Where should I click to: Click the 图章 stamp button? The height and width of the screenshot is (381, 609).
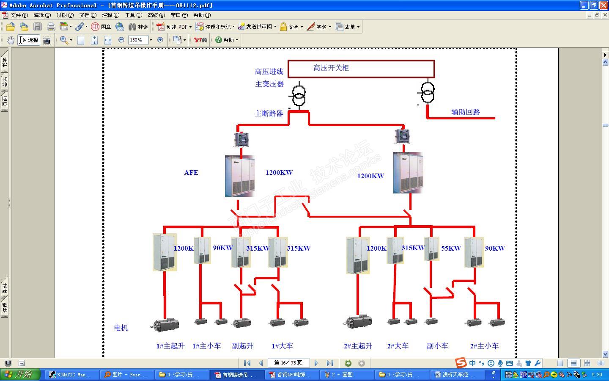(101, 27)
